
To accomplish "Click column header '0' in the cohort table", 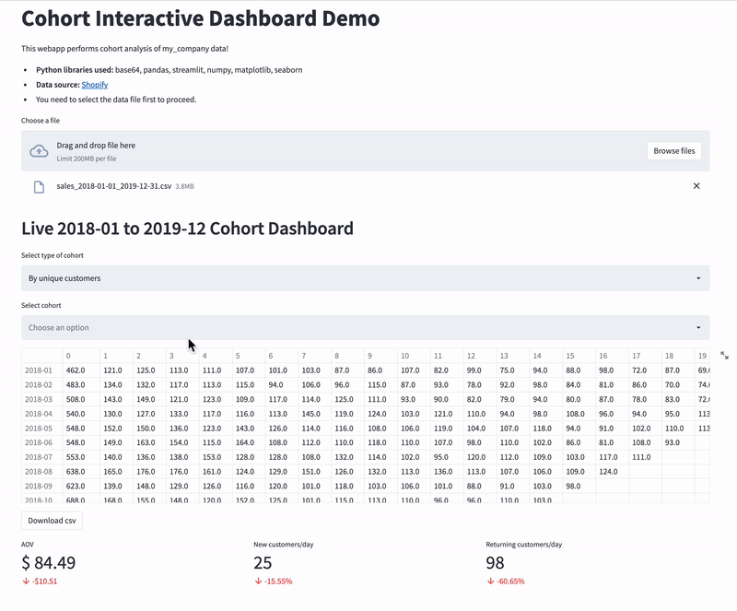I will point(67,355).
